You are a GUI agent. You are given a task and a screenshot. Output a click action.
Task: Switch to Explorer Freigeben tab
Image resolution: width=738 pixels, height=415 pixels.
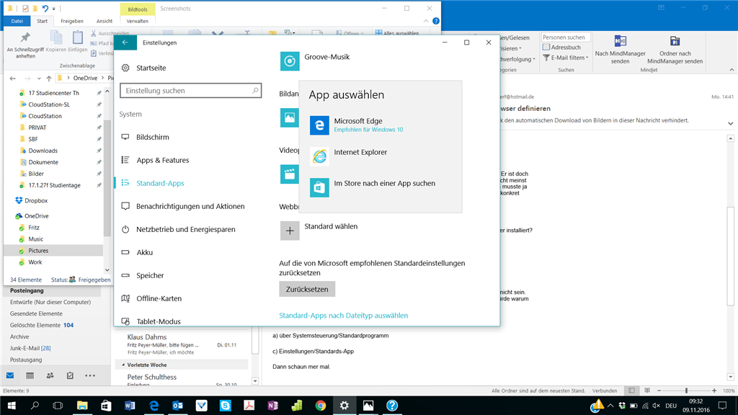click(x=71, y=21)
